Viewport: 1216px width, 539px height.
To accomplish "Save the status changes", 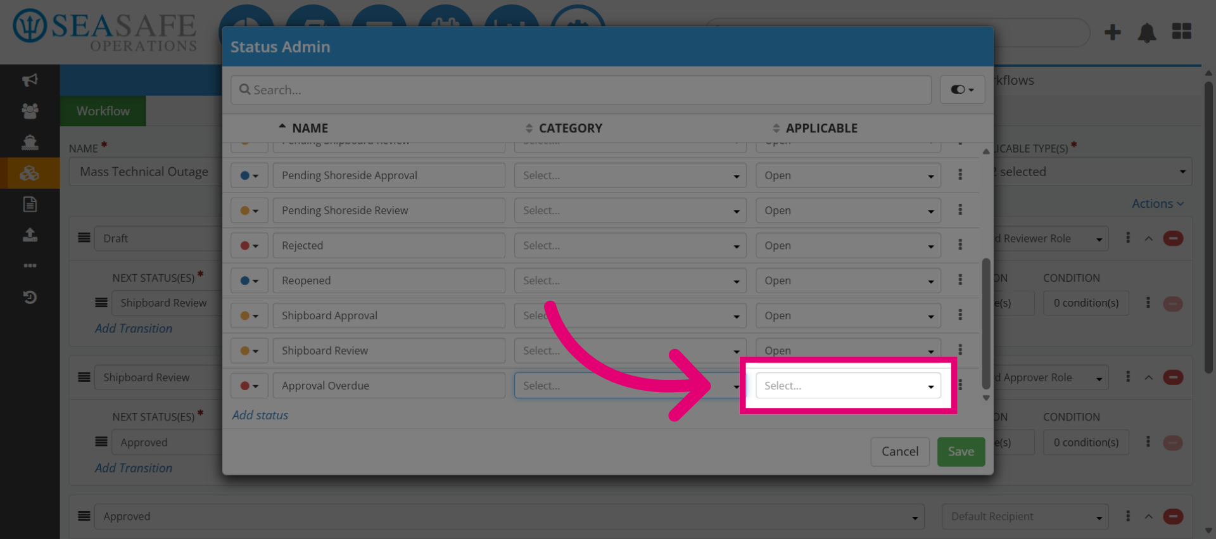I will (x=961, y=452).
